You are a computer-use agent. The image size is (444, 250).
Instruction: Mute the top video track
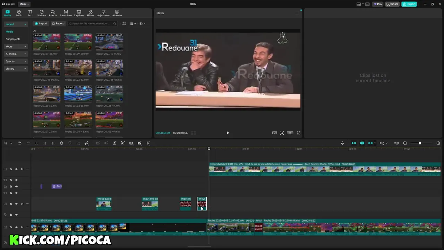click(22, 169)
